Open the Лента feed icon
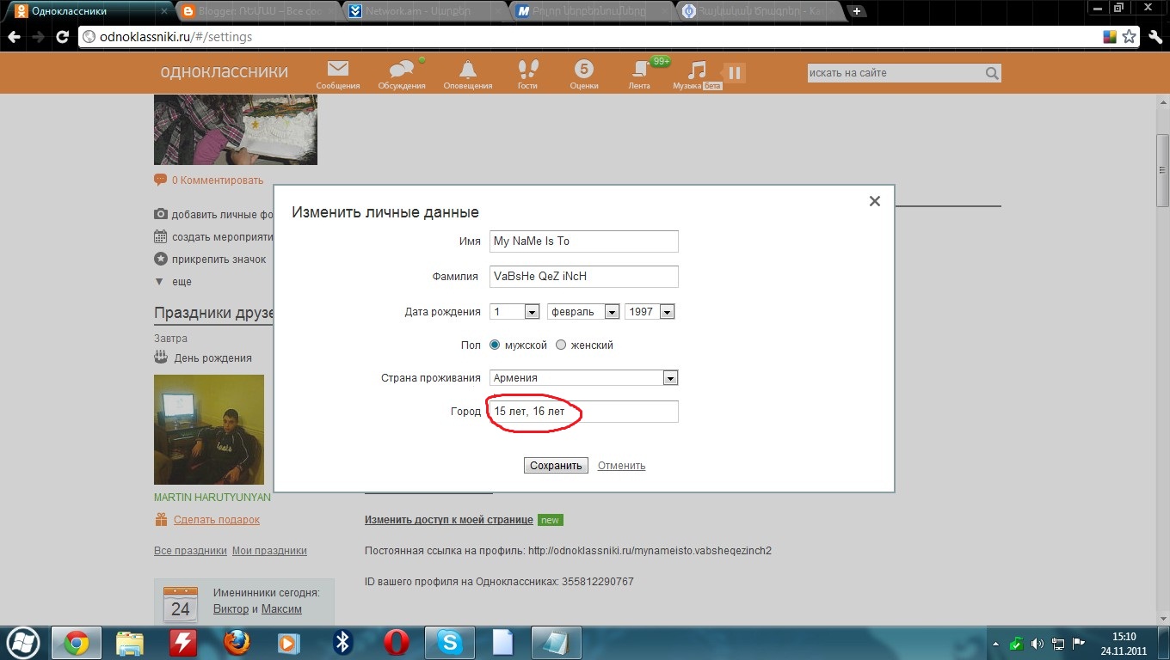 click(x=639, y=75)
